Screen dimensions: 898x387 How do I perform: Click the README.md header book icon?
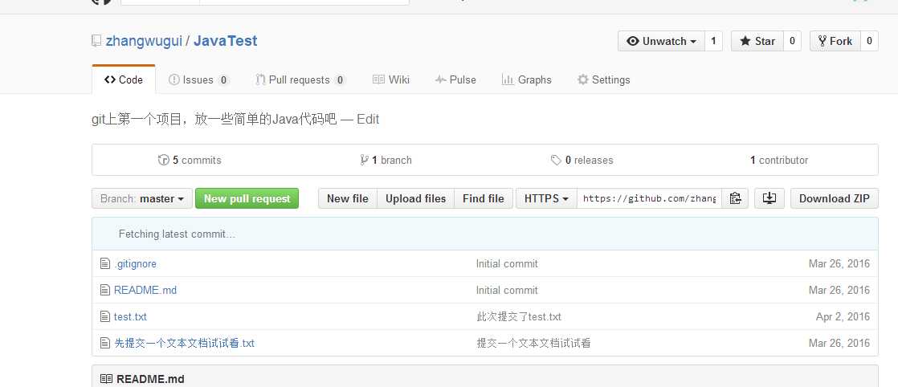(107, 379)
